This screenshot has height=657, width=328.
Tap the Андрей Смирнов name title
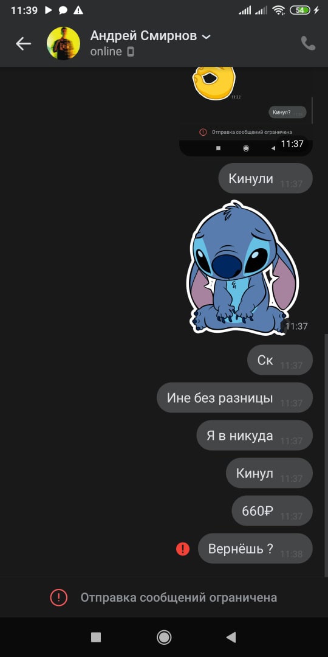pyautogui.click(x=143, y=36)
